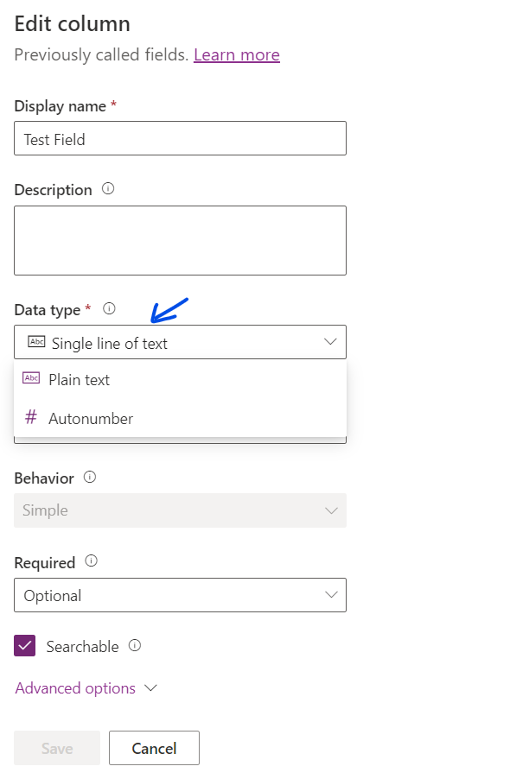Click the Description info icon

click(108, 189)
